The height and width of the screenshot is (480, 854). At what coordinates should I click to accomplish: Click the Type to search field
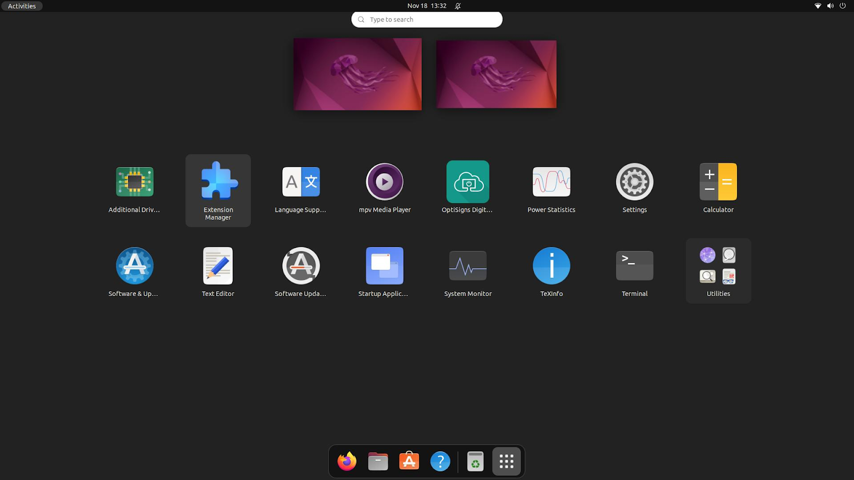[x=427, y=20]
